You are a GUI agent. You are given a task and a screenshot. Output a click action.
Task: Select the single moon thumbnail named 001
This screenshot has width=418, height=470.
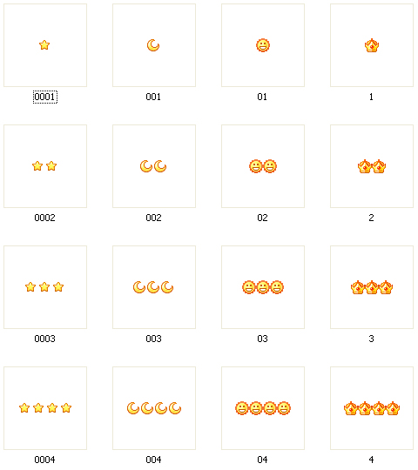pos(154,45)
